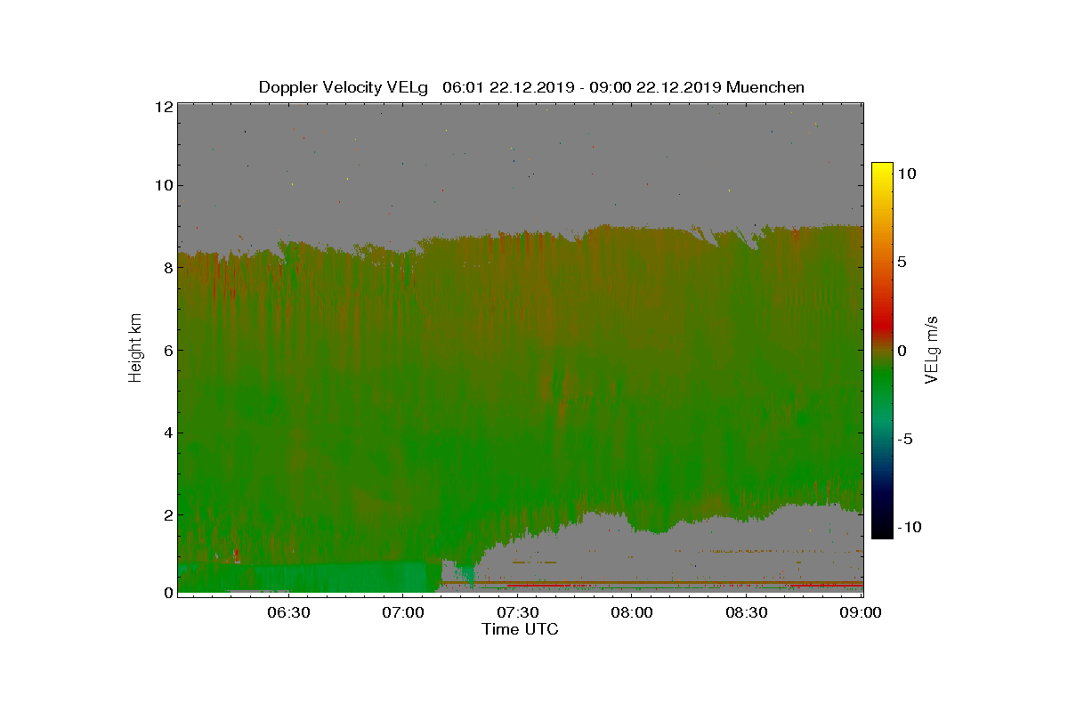
Task: Click the "Height km" y-axis label
Action: coord(135,348)
